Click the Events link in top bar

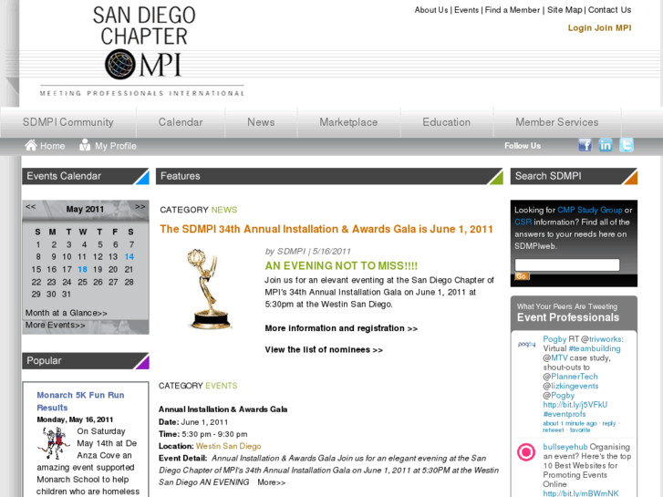coord(466,10)
